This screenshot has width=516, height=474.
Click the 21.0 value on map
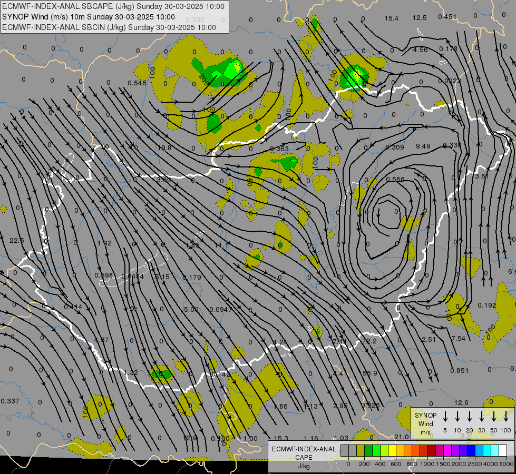(x=402, y=437)
